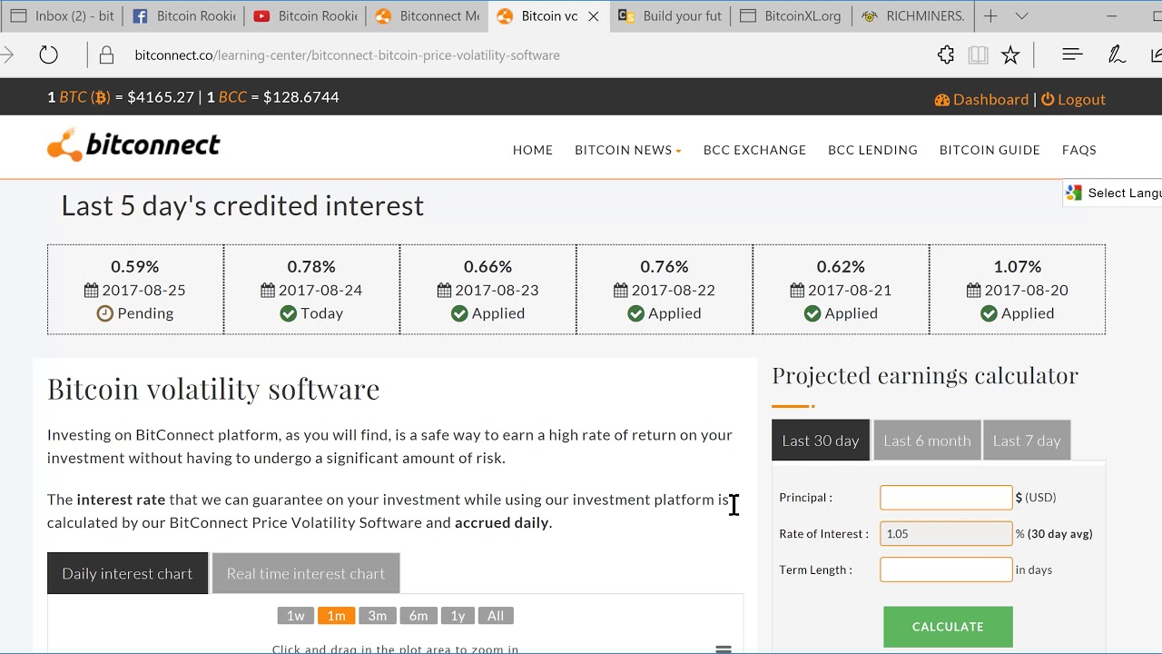
Task: Switch to the Inbox (2) browser tab
Action: 62,16
